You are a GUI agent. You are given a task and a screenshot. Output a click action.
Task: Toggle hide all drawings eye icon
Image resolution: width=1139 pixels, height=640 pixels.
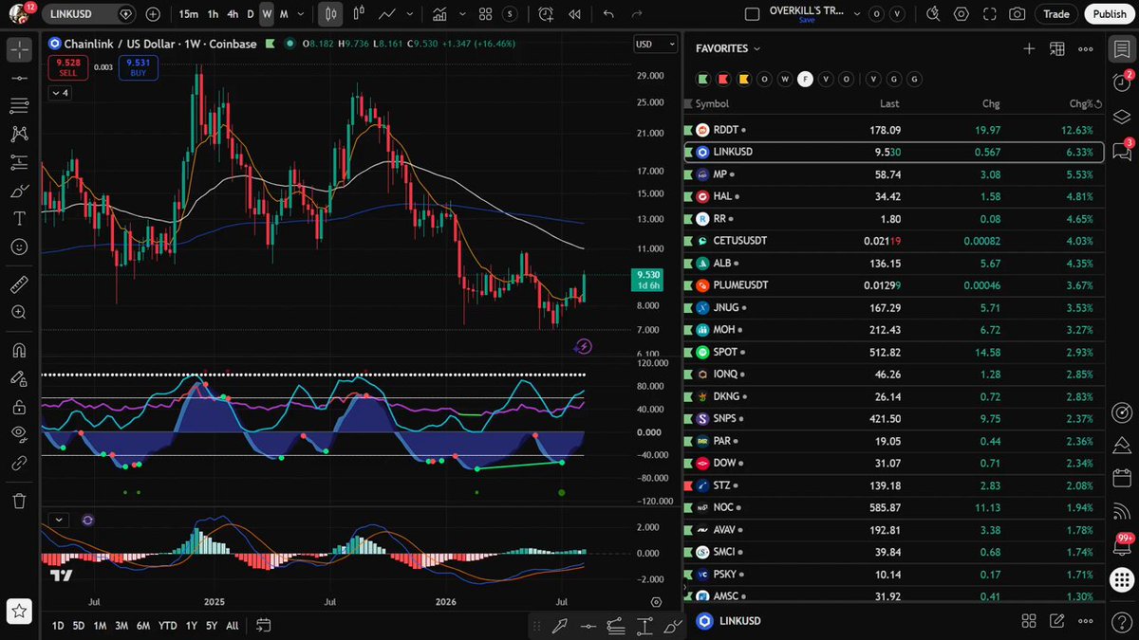pos(19,434)
